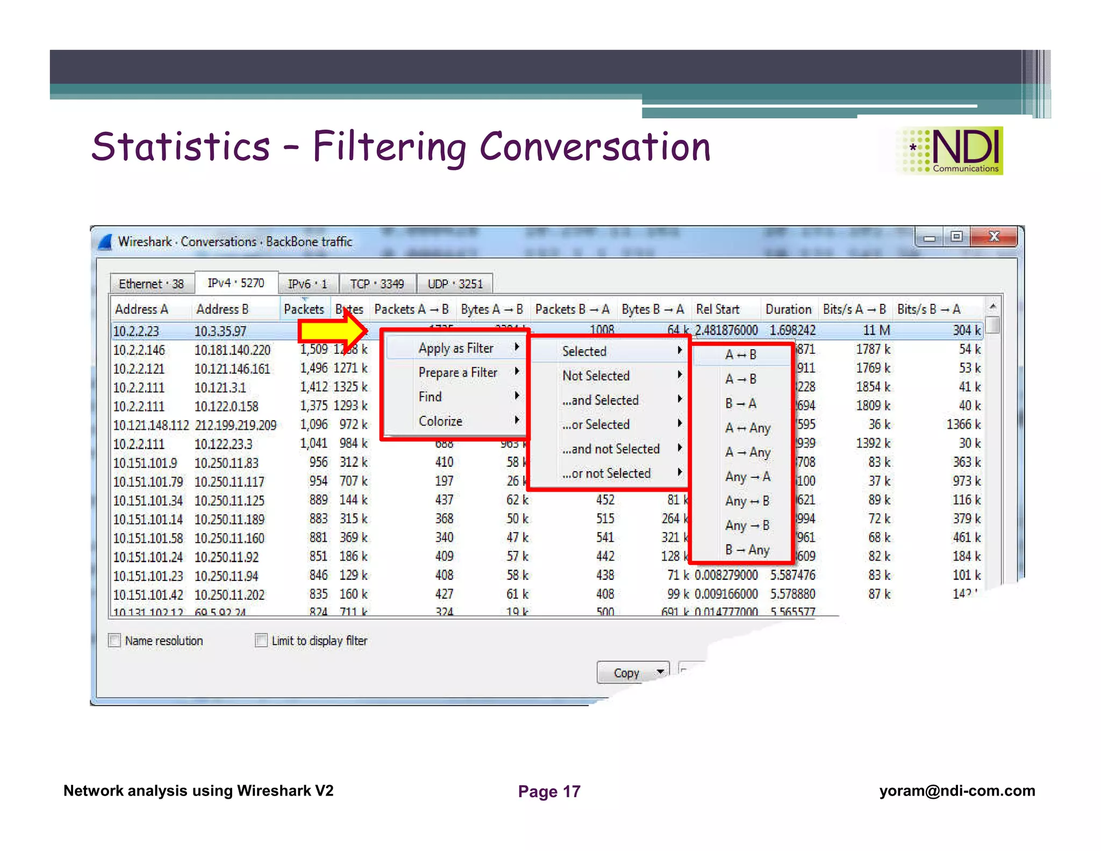Viewport: 1101px width, 851px height.
Task: Sort by the Packets column header
Action: click(x=304, y=309)
